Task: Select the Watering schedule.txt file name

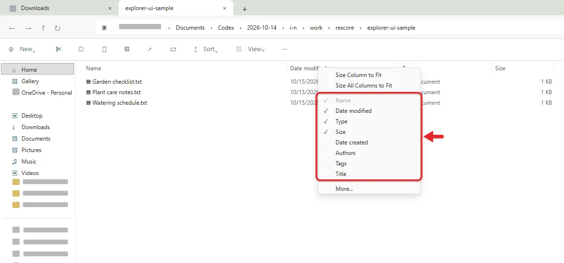Action: [120, 102]
